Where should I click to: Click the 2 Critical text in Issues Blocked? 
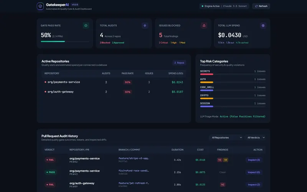point(163,43)
